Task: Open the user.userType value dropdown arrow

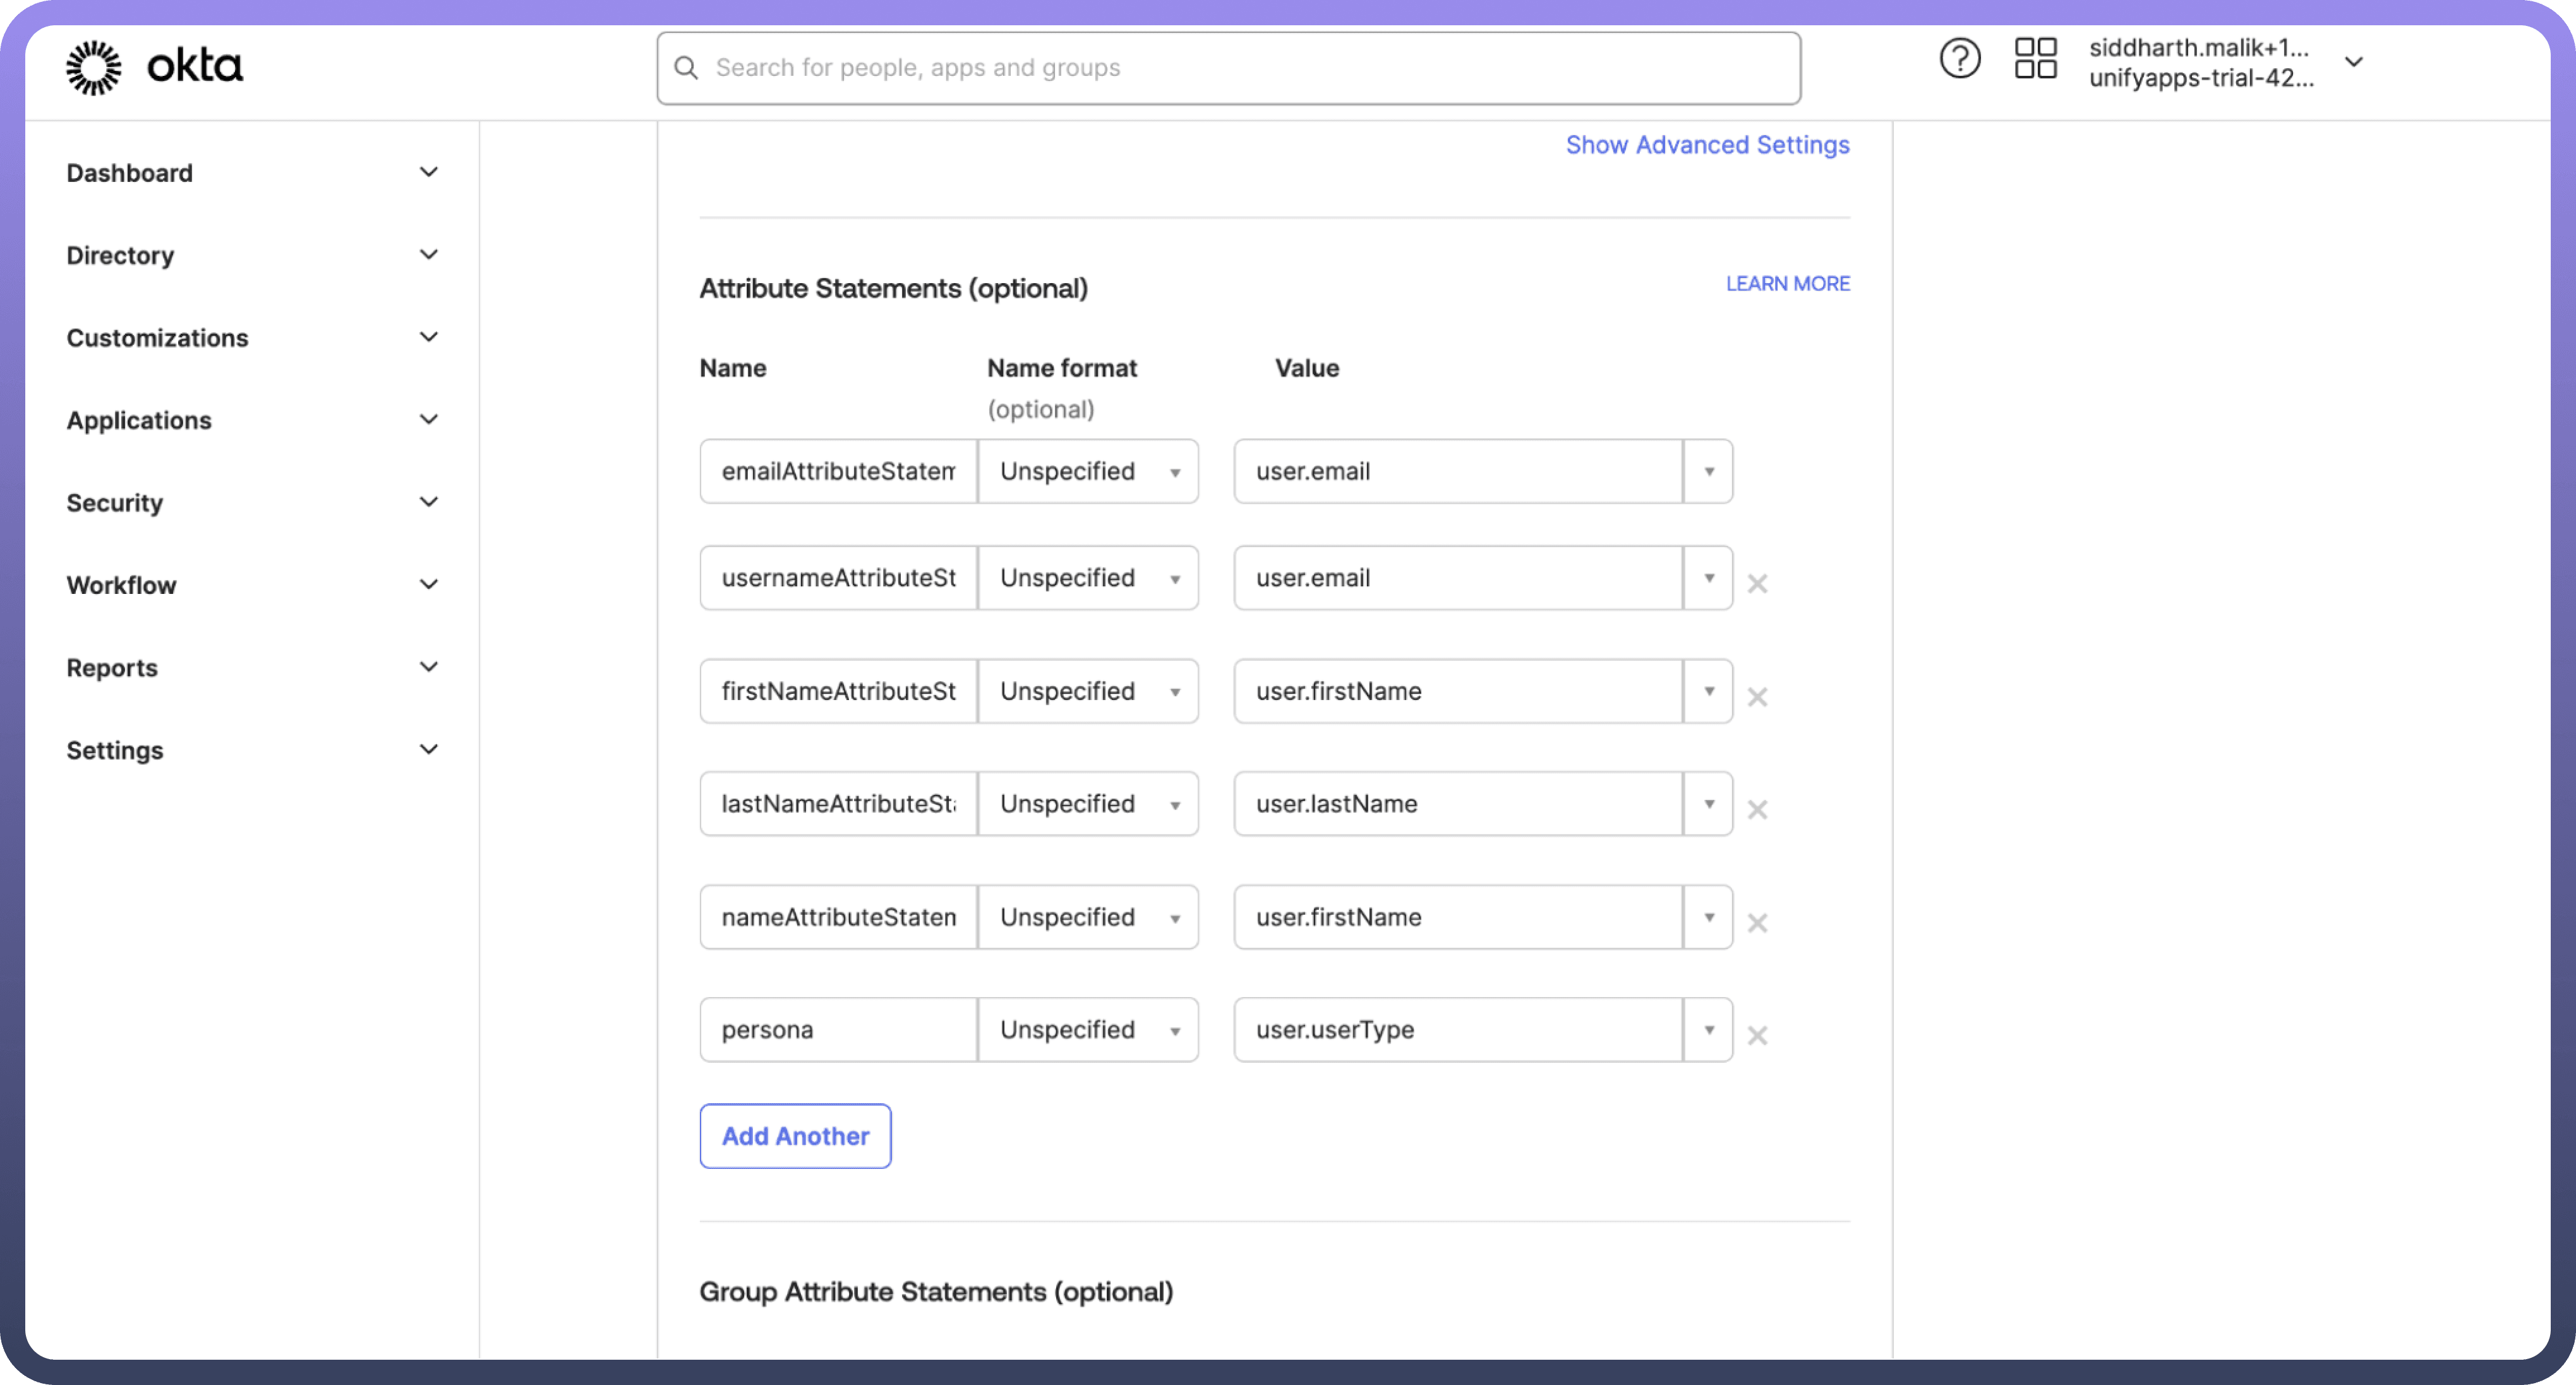Action: [1709, 1029]
